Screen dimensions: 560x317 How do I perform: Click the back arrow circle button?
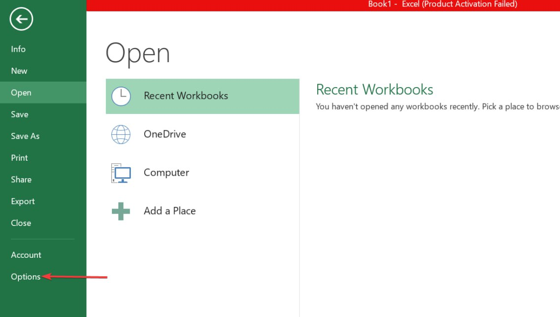pos(21,19)
